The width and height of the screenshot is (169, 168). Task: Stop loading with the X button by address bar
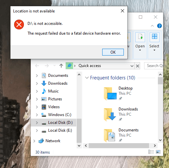point(138,66)
